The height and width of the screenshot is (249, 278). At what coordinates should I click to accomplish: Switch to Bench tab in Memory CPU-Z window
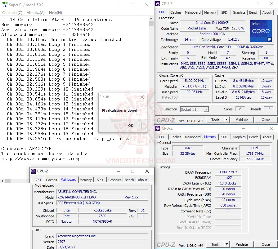pos(253,137)
